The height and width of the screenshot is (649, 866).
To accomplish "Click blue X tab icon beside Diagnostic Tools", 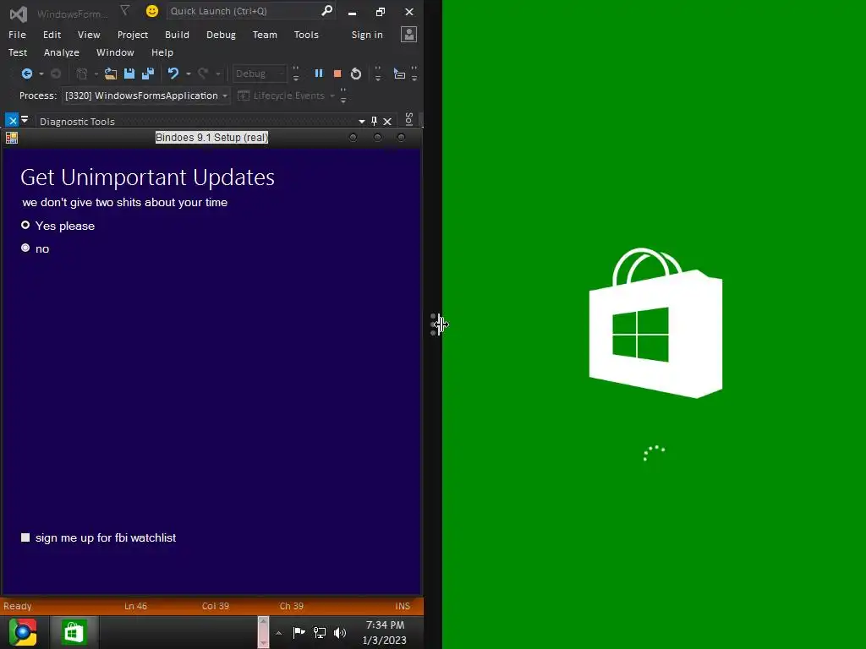I will pyautogui.click(x=12, y=120).
